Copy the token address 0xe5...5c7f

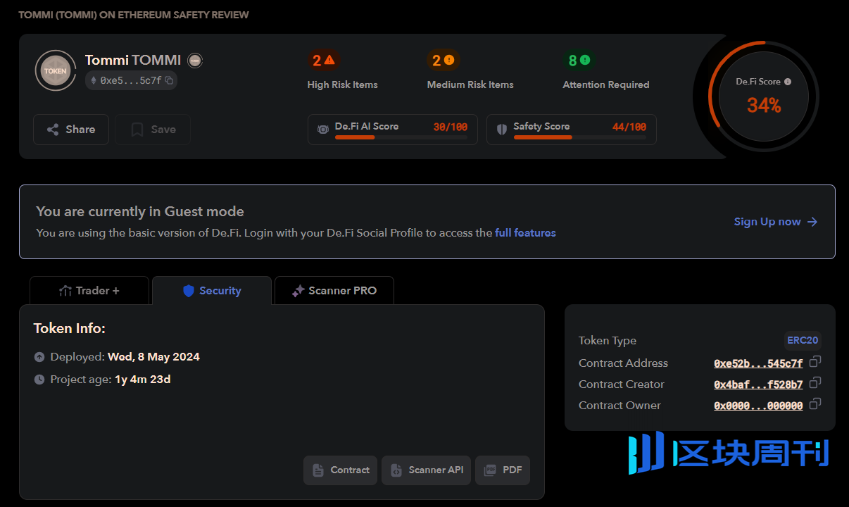click(x=169, y=81)
